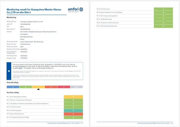
Task: Click the page two footer text
Action: point(155,123)
